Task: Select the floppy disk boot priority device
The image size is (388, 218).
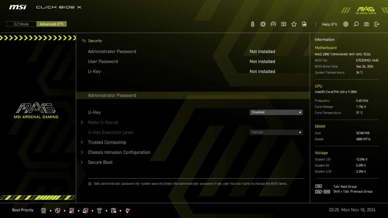Action: click(x=113, y=210)
